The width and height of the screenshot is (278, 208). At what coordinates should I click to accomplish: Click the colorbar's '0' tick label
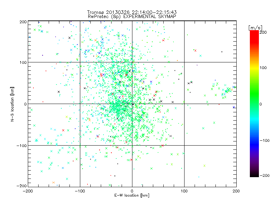coord(261,104)
